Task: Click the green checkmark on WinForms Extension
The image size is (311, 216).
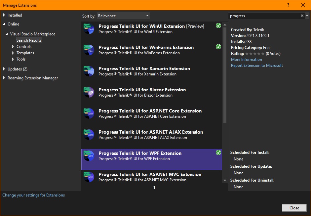Action: pos(218,47)
